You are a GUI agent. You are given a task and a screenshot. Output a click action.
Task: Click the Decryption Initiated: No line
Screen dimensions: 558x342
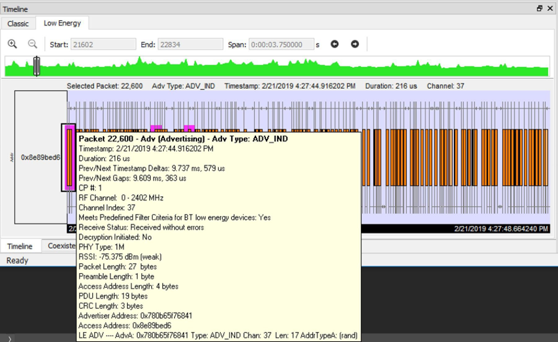tap(115, 237)
